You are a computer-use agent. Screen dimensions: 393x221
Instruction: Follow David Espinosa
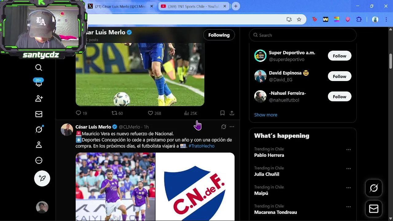[340, 76]
